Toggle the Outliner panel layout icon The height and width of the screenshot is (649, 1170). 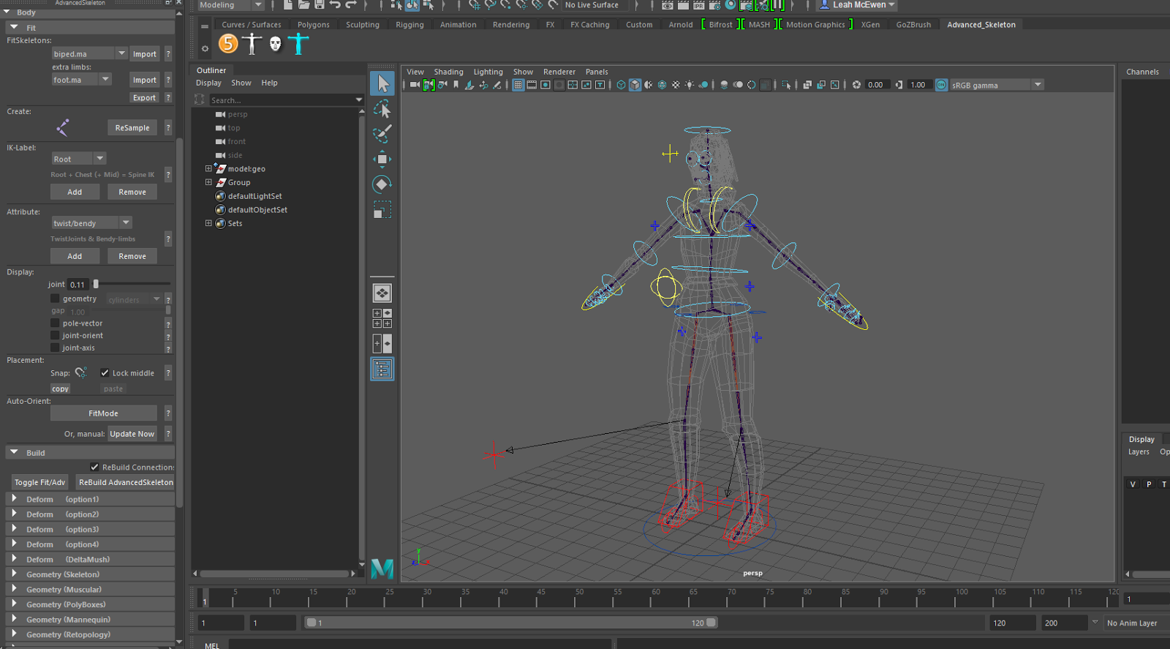click(x=382, y=369)
